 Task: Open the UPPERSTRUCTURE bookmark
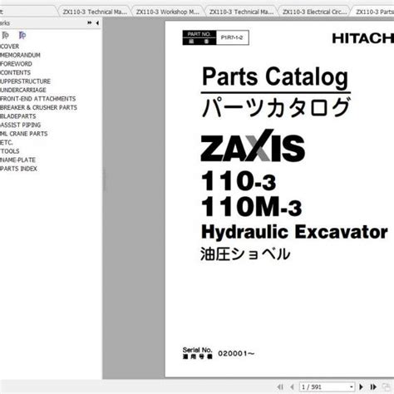point(25,81)
